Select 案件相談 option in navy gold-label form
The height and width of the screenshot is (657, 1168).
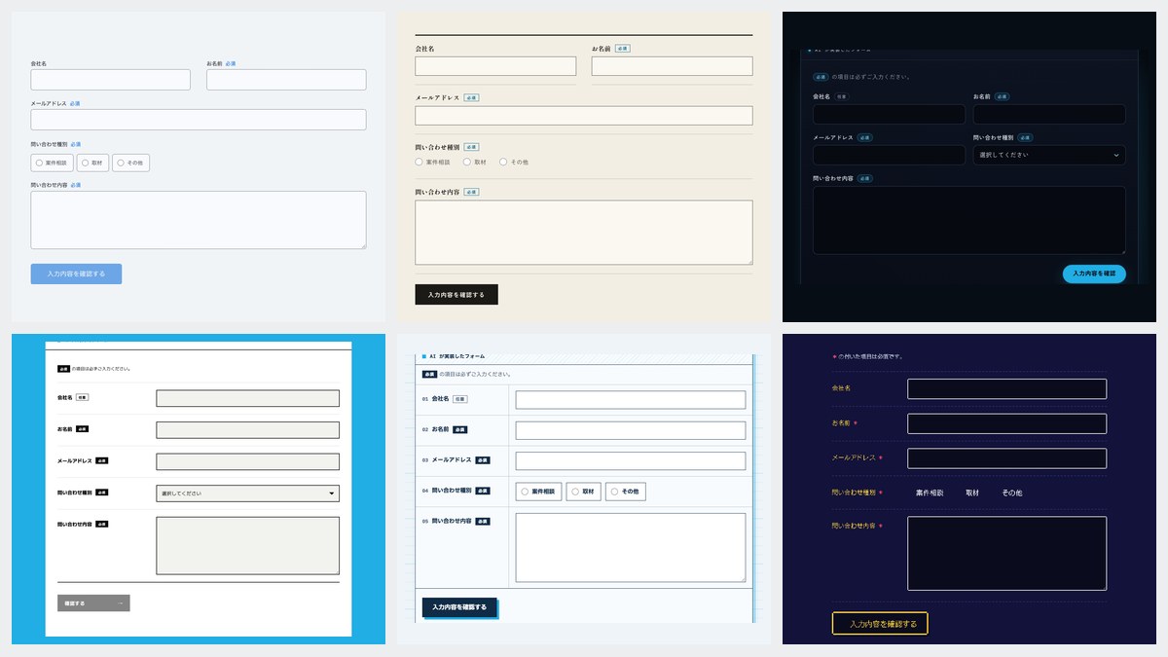tap(930, 493)
